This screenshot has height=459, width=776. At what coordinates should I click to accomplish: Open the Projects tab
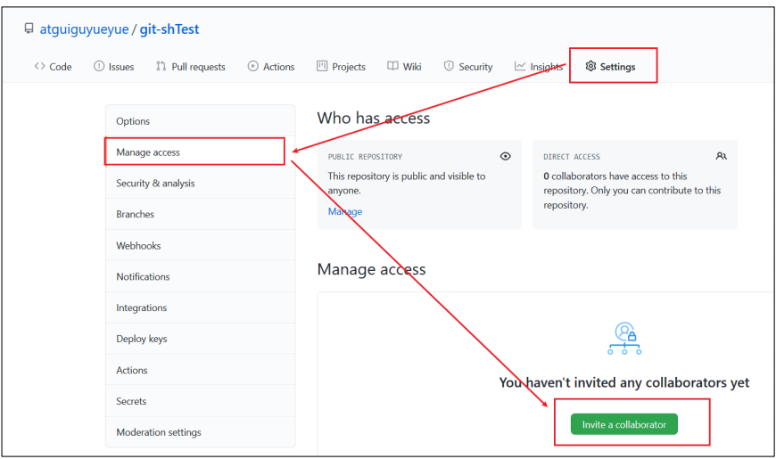pos(341,66)
